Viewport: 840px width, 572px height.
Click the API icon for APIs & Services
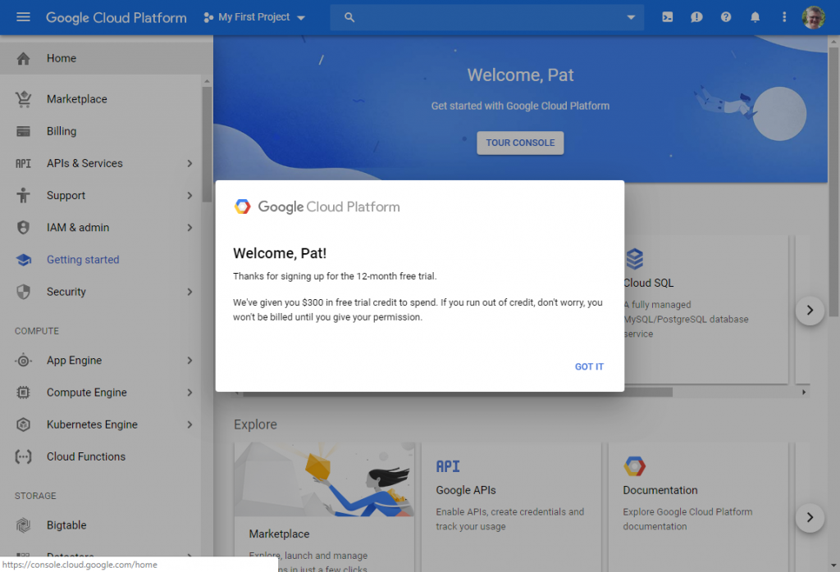pos(23,163)
